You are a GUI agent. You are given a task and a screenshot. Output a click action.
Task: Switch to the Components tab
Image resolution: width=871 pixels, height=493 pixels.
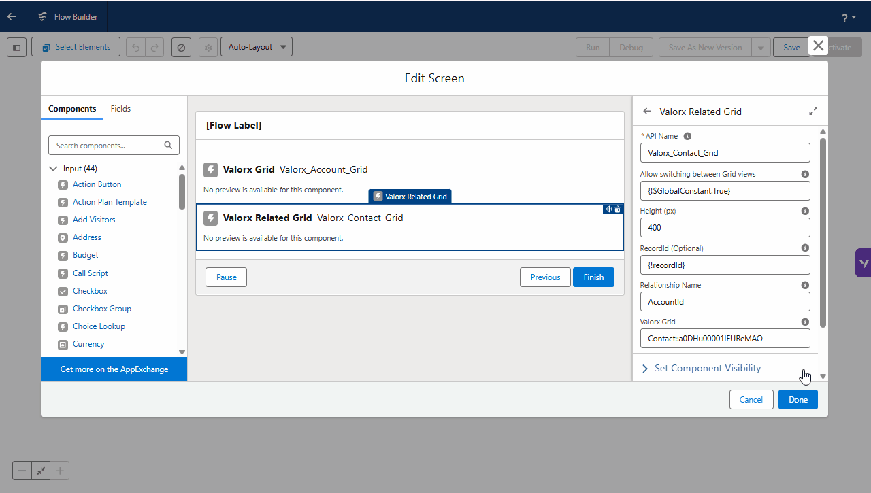[x=72, y=109]
